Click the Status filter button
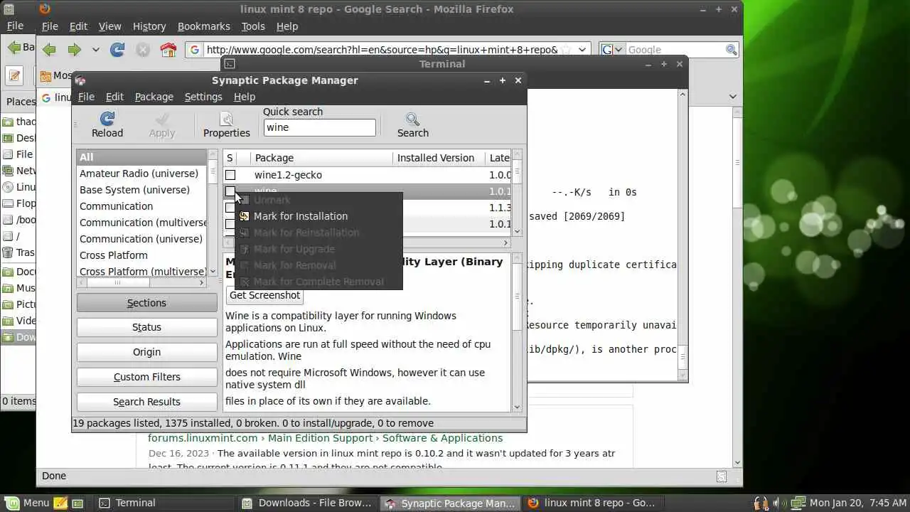This screenshot has width=910, height=512. click(146, 327)
